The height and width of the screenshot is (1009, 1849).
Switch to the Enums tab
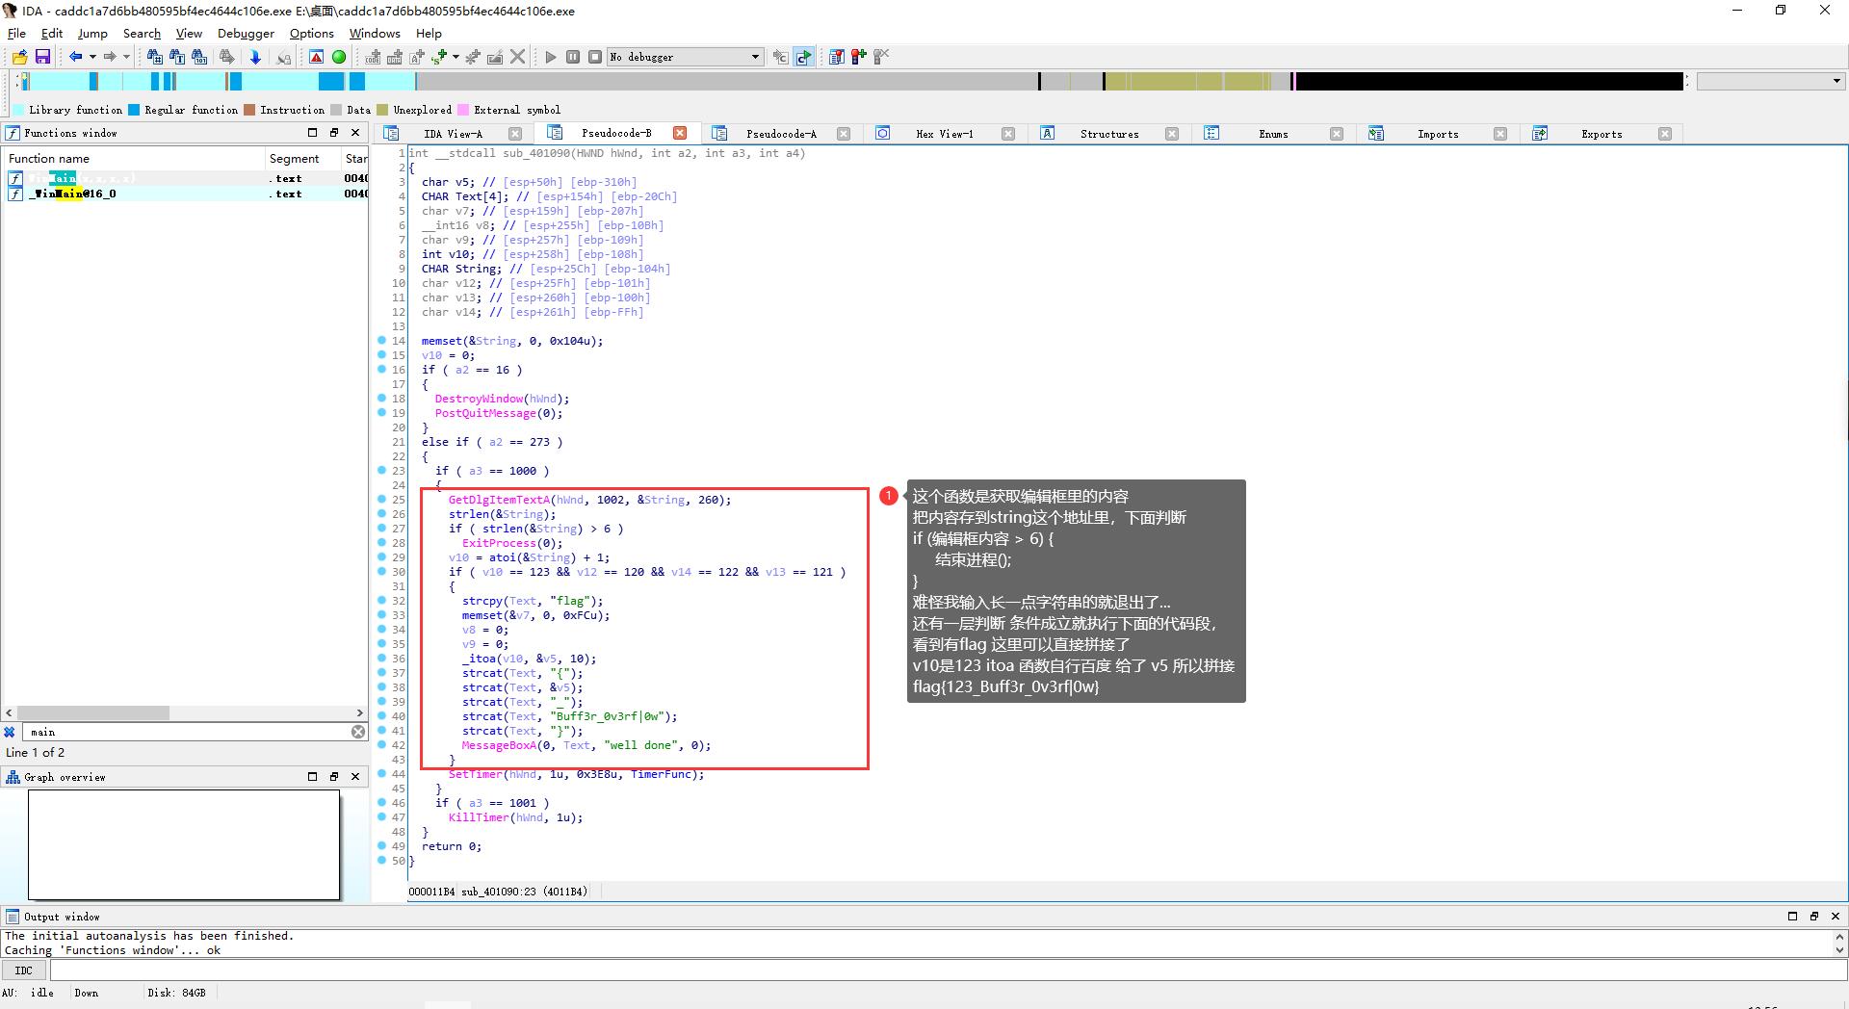click(x=1273, y=134)
